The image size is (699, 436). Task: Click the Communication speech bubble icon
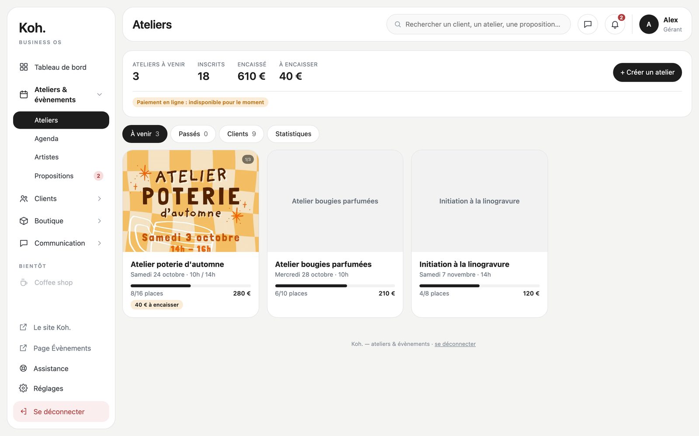point(24,243)
